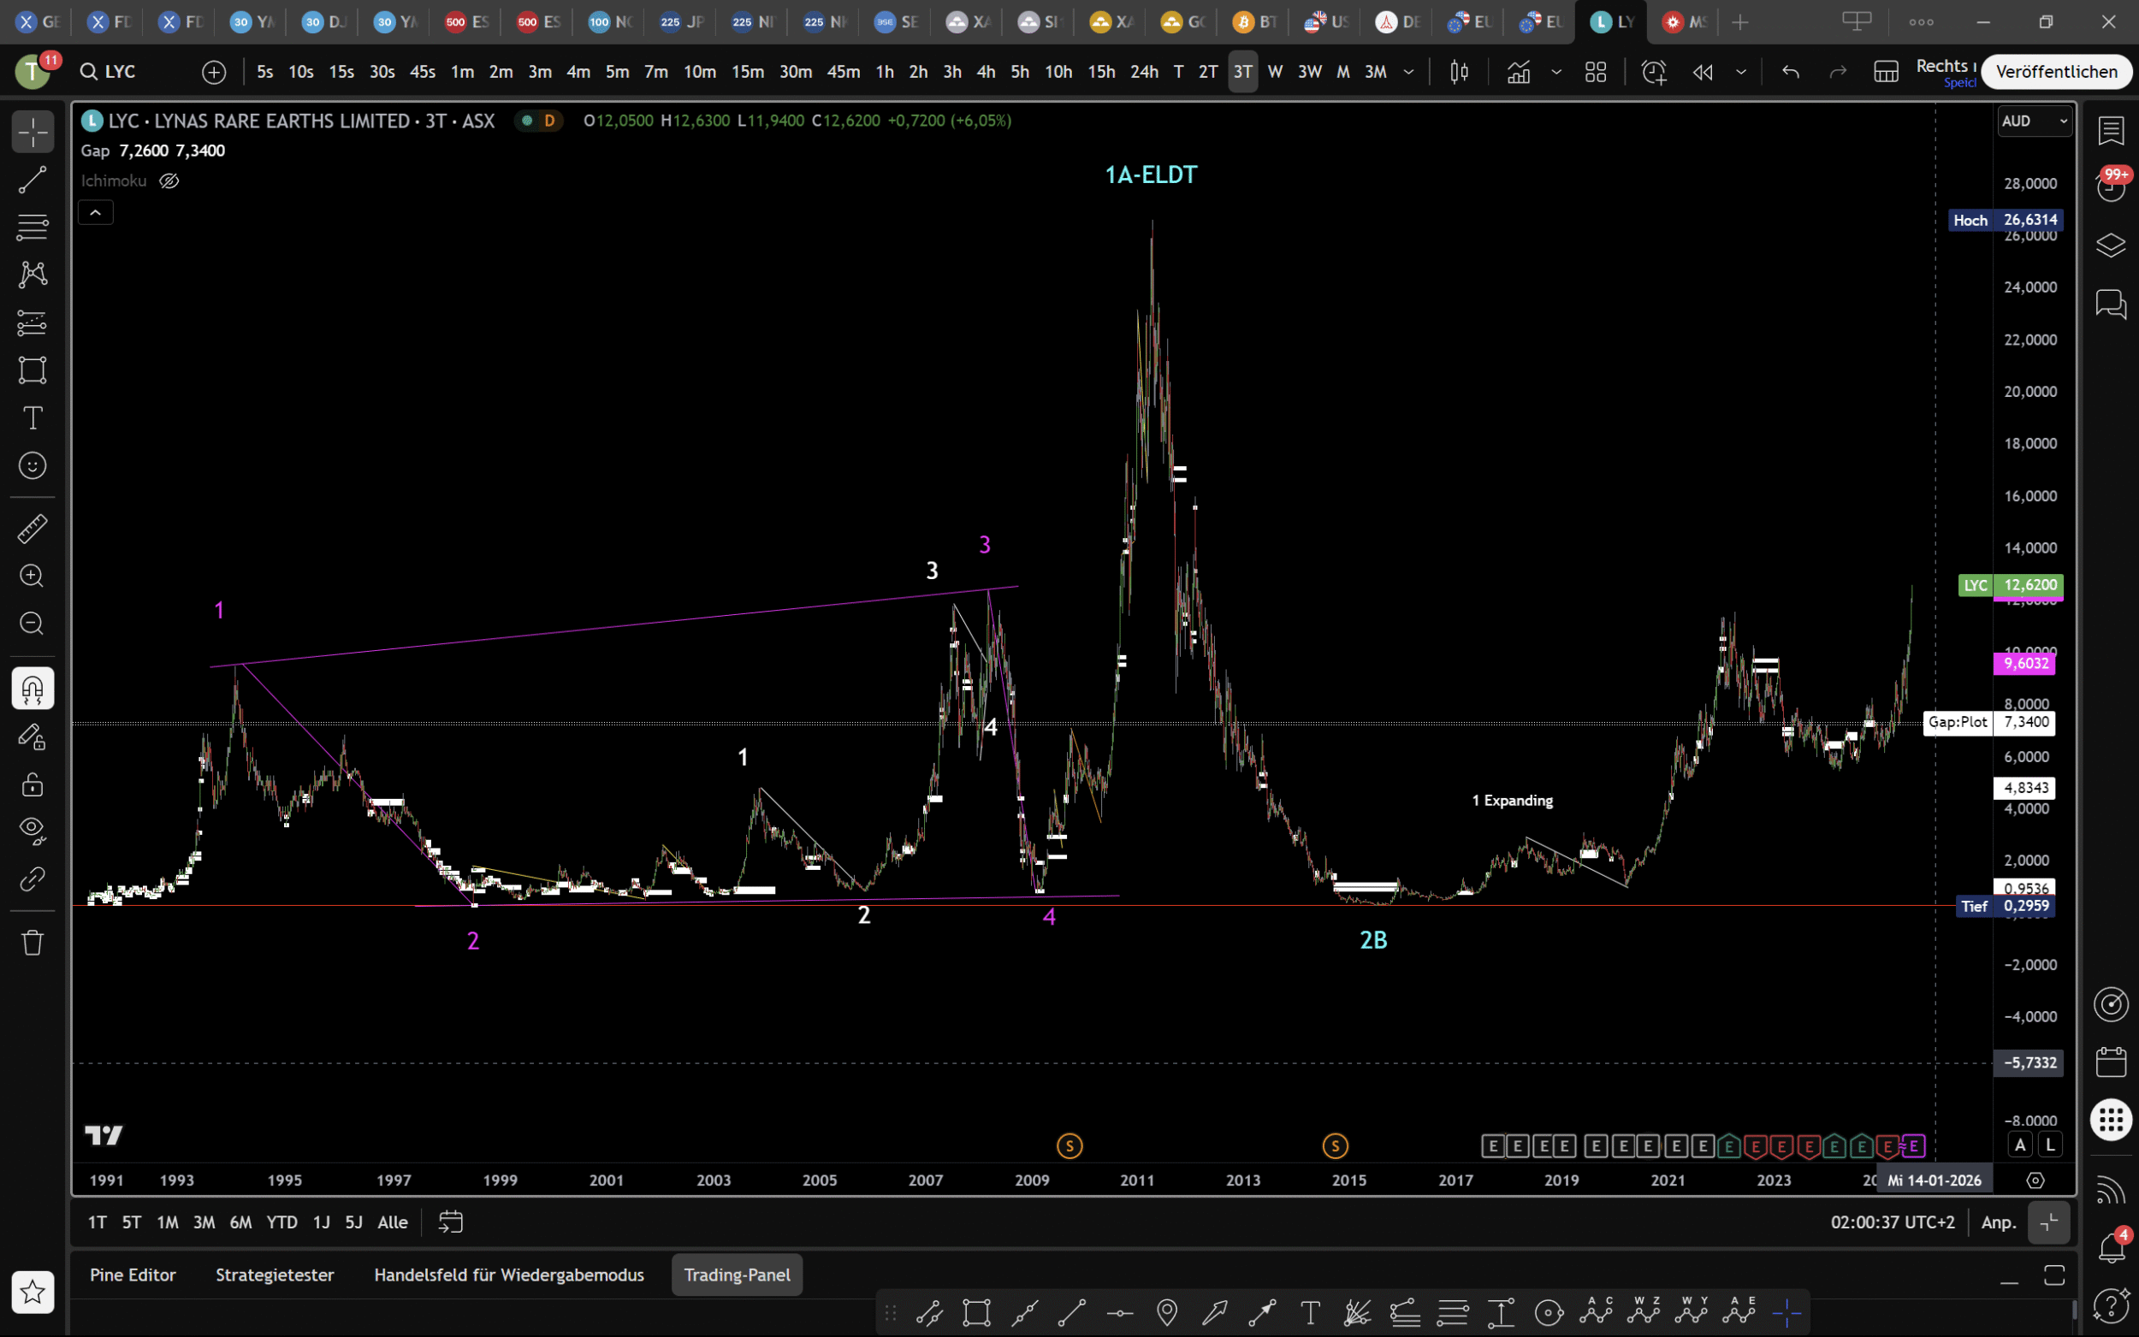Click the magenta 9,6032 price label
The width and height of the screenshot is (2139, 1337).
point(2025,663)
